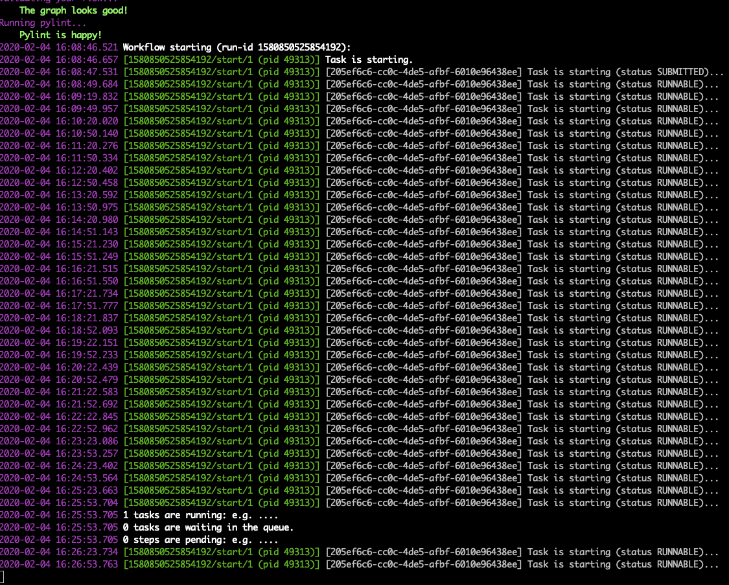This screenshot has width=729, height=585.
Task: Click the timestamp 16:21:52.692
Action: 87,404
